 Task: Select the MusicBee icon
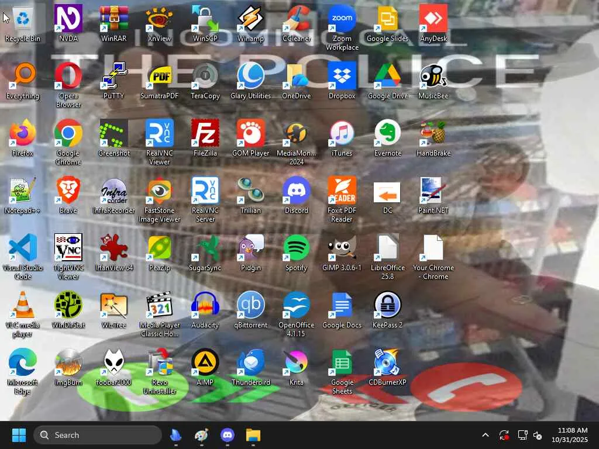pyautogui.click(x=433, y=81)
